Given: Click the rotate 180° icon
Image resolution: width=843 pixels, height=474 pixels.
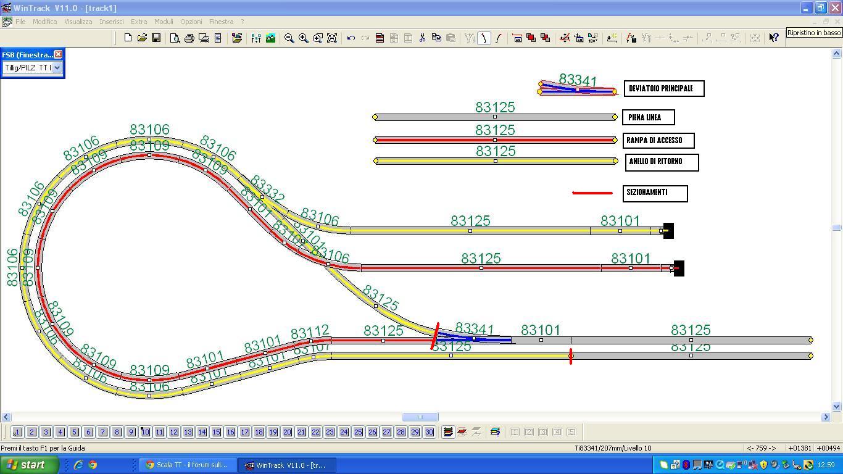Looking at the screenshot, I should pos(593,38).
